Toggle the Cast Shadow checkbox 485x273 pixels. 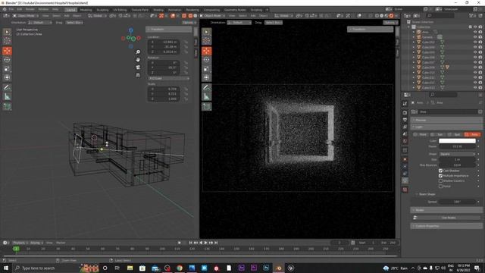click(x=440, y=171)
